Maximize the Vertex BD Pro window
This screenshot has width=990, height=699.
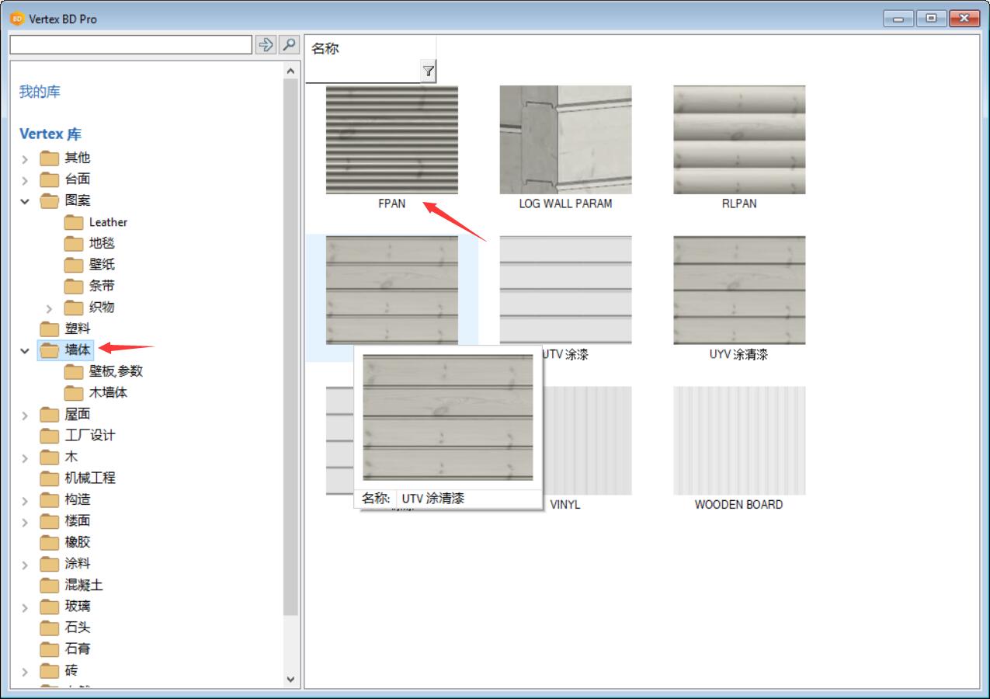tap(931, 18)
